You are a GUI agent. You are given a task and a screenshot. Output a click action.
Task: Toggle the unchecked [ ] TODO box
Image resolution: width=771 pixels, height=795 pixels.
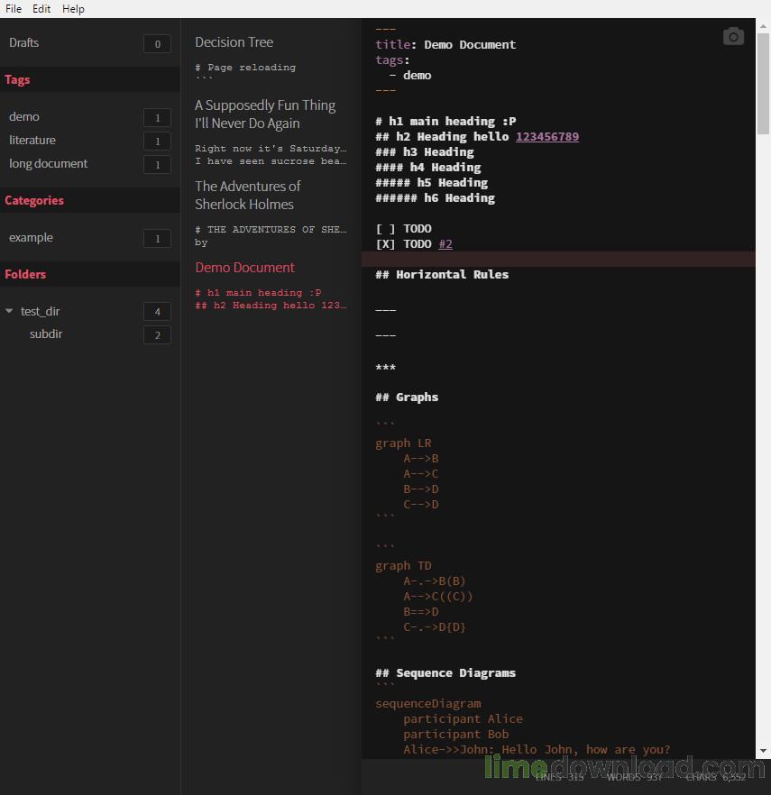pos(386,229)
